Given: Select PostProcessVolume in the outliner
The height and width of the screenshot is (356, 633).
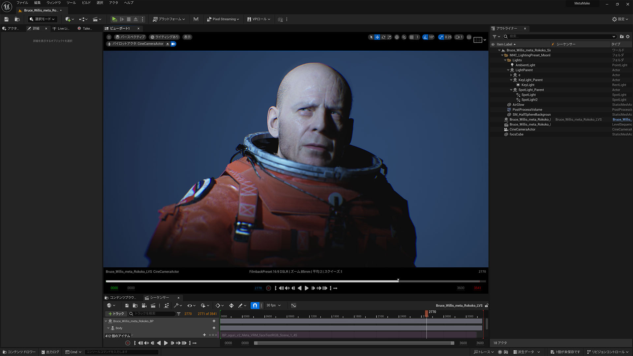Looking at the screenshot, I should (x=527, y=110).
